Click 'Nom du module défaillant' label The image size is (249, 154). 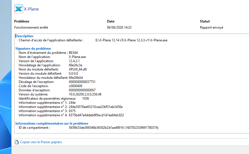point(39,69)
